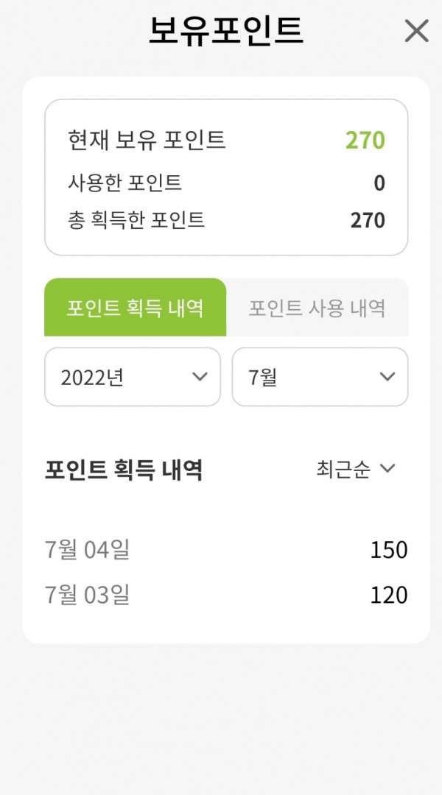Click the green 270 current points value

(365, 141)
